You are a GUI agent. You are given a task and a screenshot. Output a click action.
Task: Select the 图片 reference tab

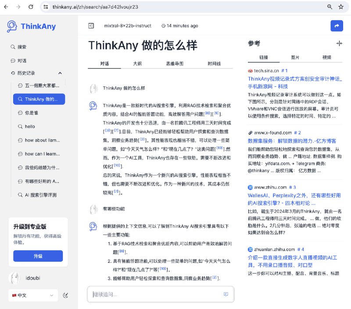295,57
